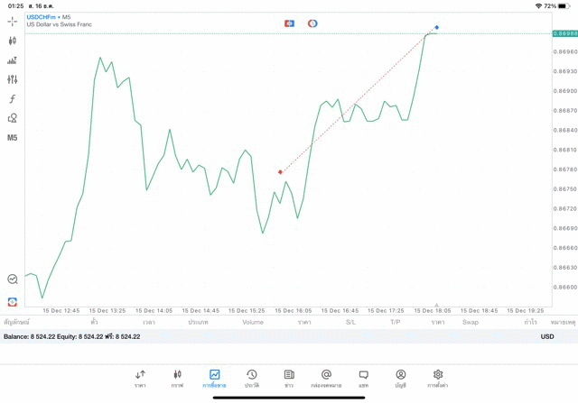Open chart settings sliders icon
Image resolution: width=578 pixels, height=403 pixels.
13,79
